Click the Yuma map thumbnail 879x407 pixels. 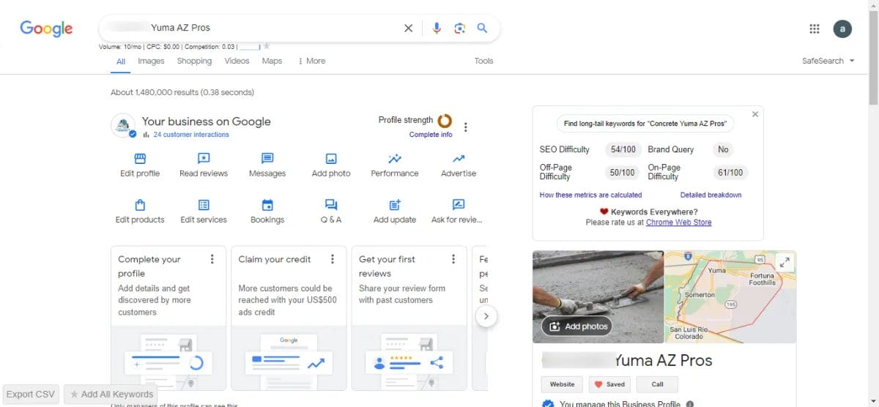point(730,296)
